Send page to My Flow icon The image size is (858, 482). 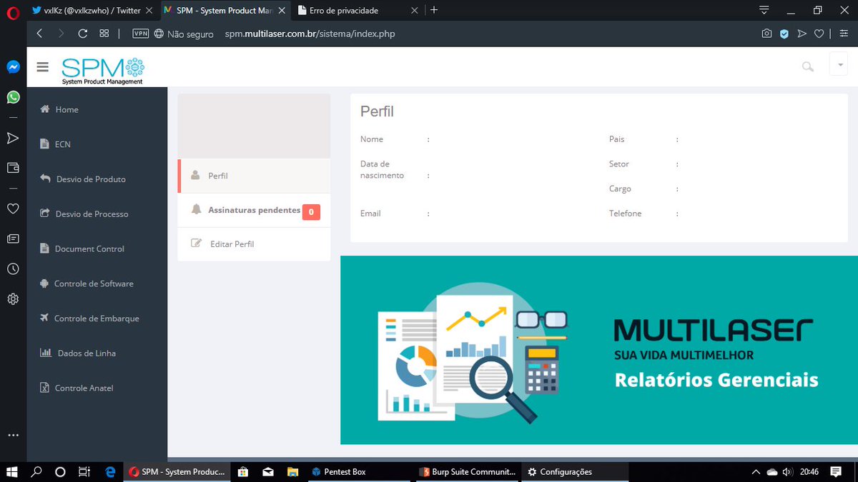point(802,34)
